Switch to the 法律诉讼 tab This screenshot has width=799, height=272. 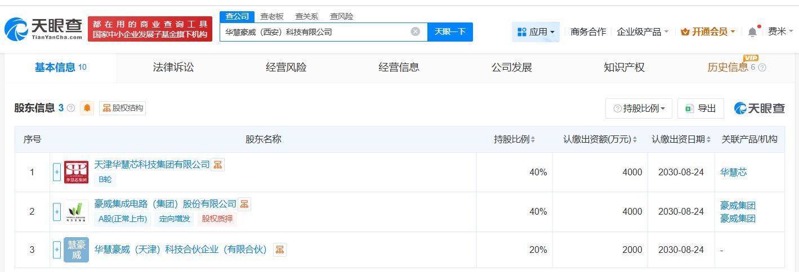[173, 67]
